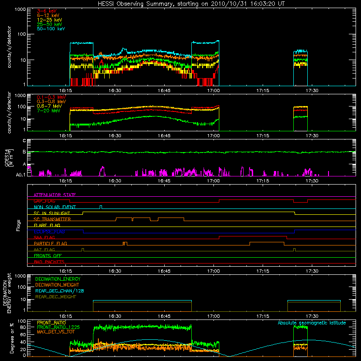Viewport: 361px width, 361px height.
Task: Click the Degrees or % axis label
Action: click(12, 338)
